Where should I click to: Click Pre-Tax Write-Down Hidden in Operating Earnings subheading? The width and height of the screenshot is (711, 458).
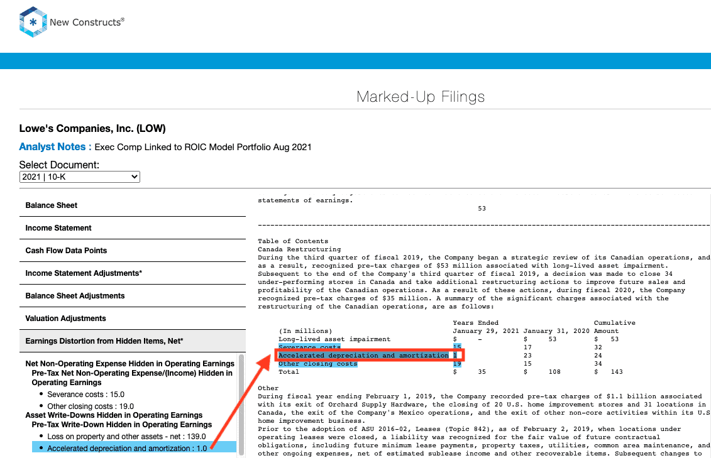[121, 425]
